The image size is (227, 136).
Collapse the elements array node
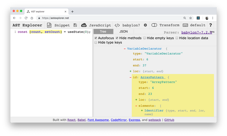(x=136, y=106)
